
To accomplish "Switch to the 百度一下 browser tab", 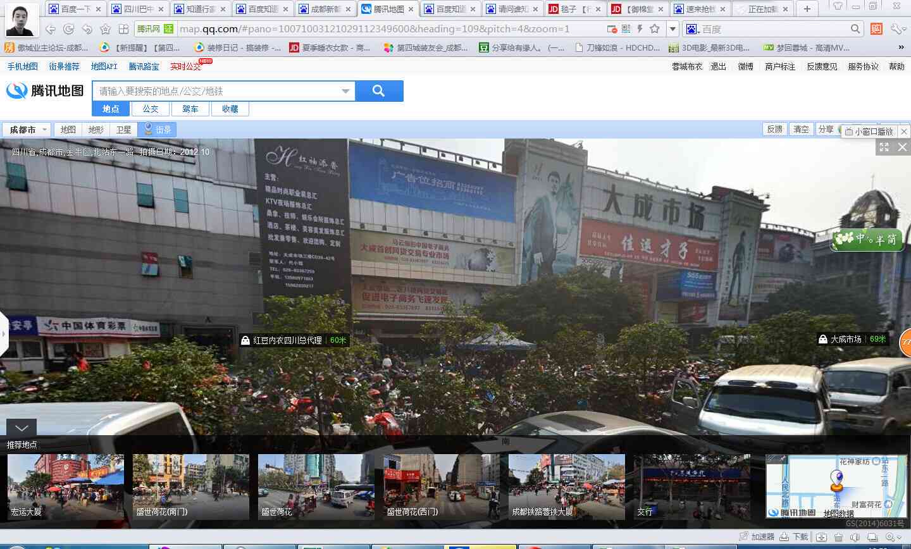I will tap(75, 9).
